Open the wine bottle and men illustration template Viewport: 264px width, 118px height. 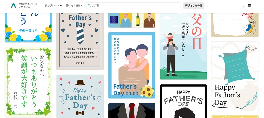132,20
